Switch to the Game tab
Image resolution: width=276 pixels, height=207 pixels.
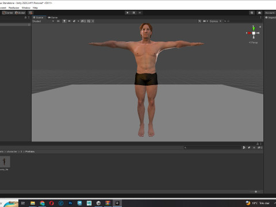click(53, 17)
